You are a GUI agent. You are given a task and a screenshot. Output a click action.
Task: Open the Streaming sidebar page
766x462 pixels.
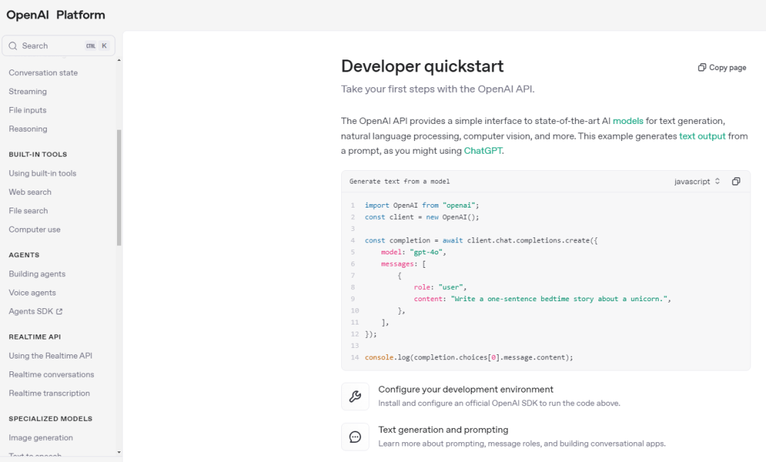click(x=28, y=91)
